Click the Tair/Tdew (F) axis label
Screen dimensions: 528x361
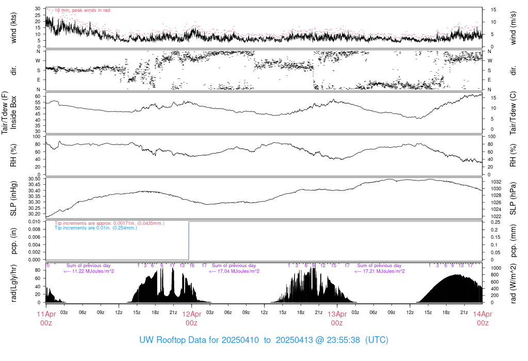coord(5,112)
